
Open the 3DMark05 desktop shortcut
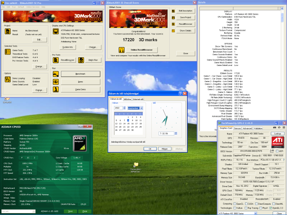[7, 100]
